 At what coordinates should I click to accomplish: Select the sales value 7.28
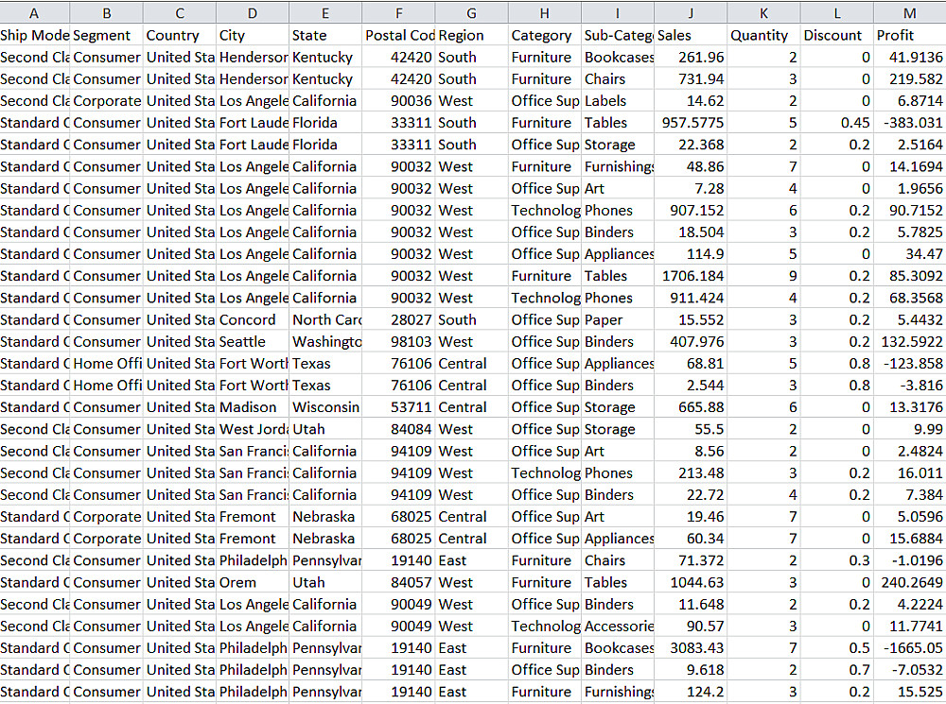coord(691,189)
